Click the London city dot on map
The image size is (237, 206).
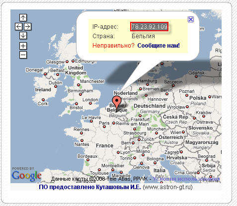point(90,103)
